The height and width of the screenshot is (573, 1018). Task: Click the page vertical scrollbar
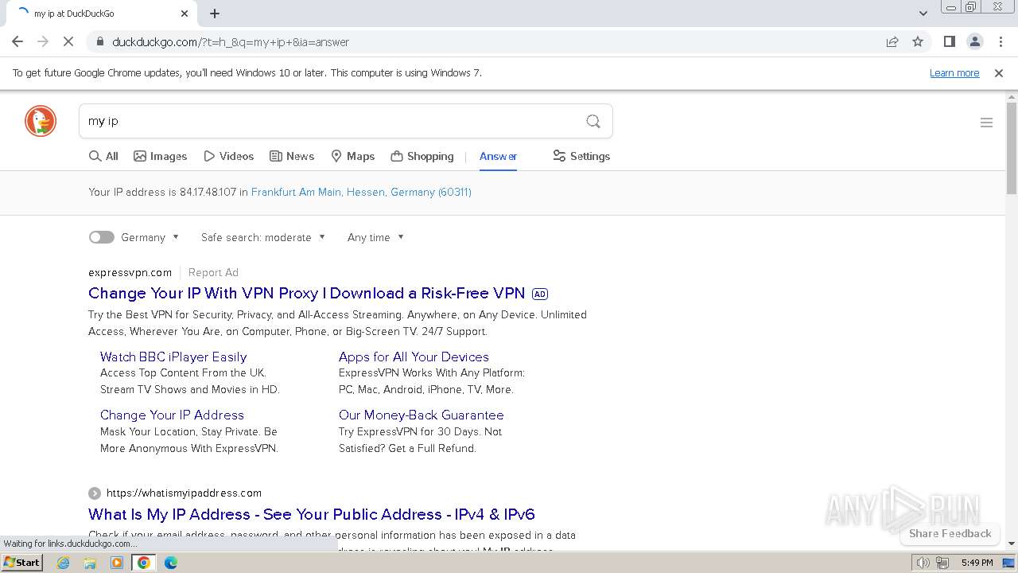[1012, 148]
